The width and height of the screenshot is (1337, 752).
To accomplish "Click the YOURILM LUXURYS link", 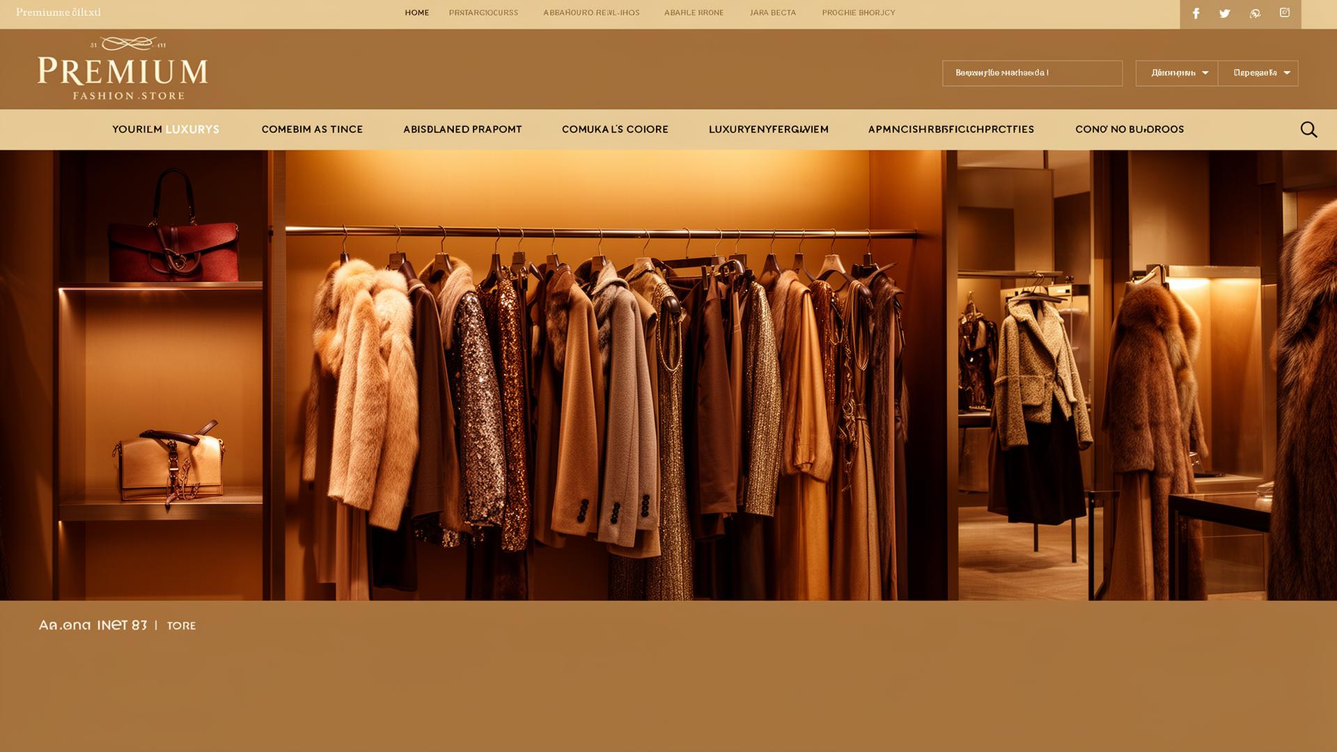I will click(165, 129).
